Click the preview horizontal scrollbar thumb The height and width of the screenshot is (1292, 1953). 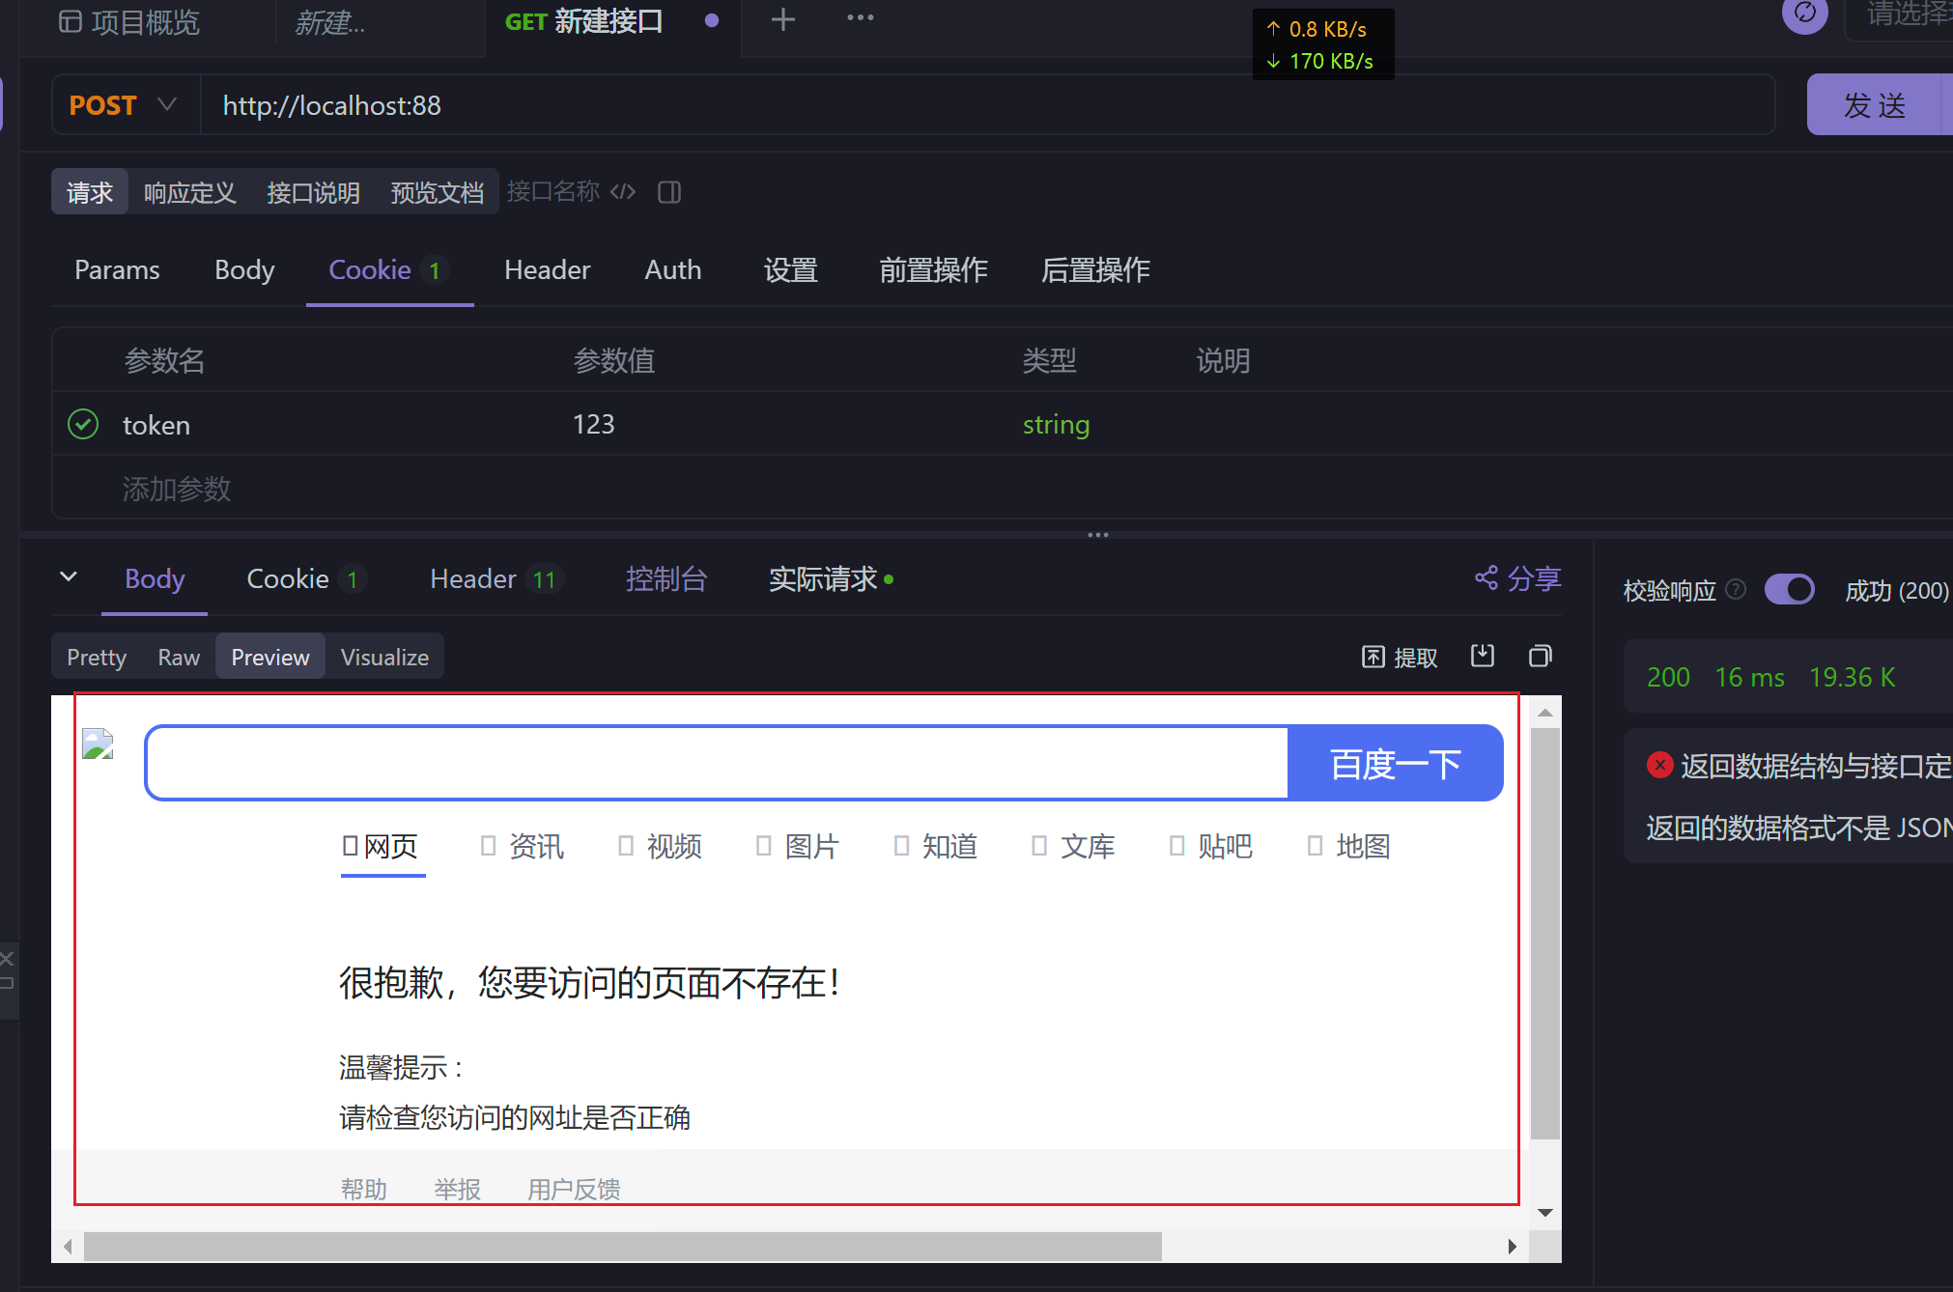[622, 1246]
